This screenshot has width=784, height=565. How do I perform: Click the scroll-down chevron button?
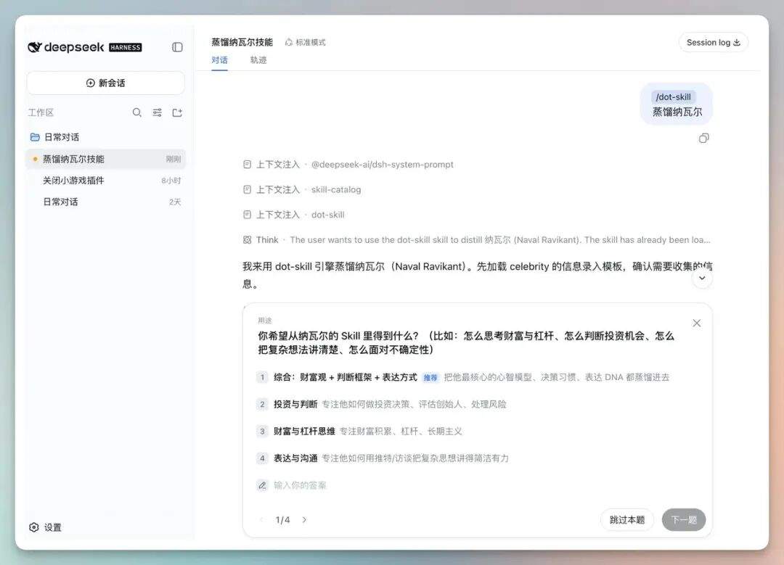(x=702, y=279)
